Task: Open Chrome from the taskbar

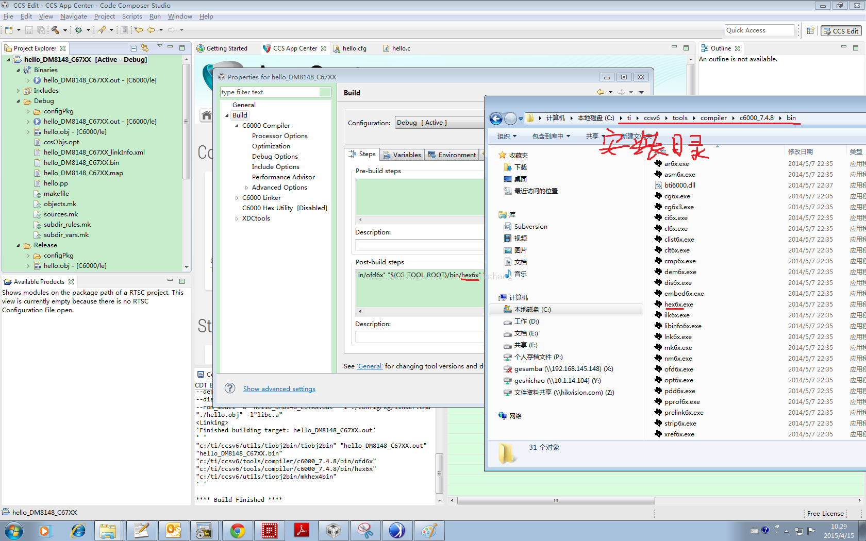Action: point(238,530)
